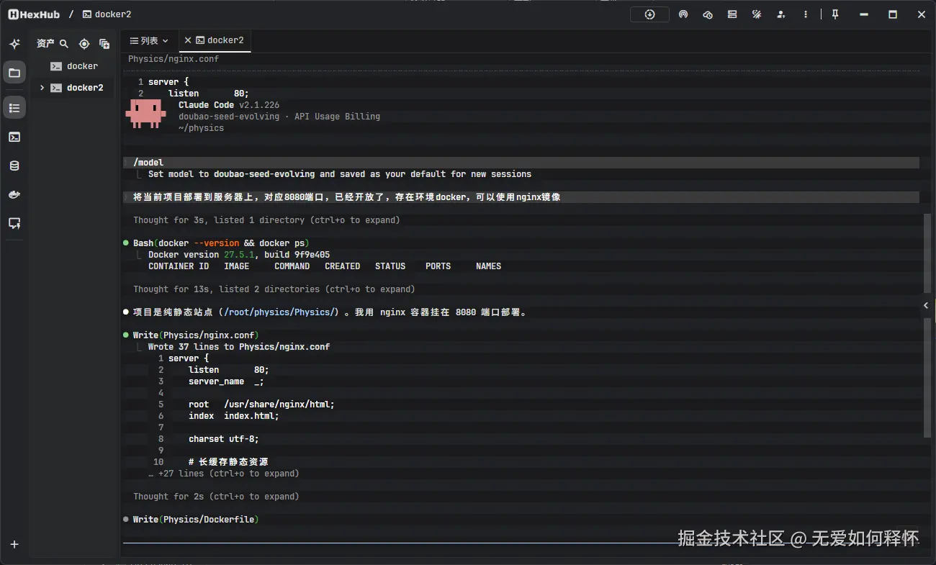
Task: Pin the window with the pin icon
Action: point(835,14)
